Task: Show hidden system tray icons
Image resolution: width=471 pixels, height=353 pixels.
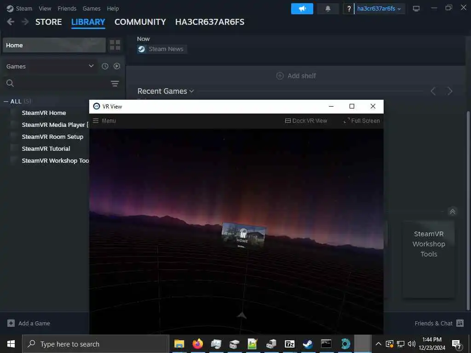Action: (379, 344)
